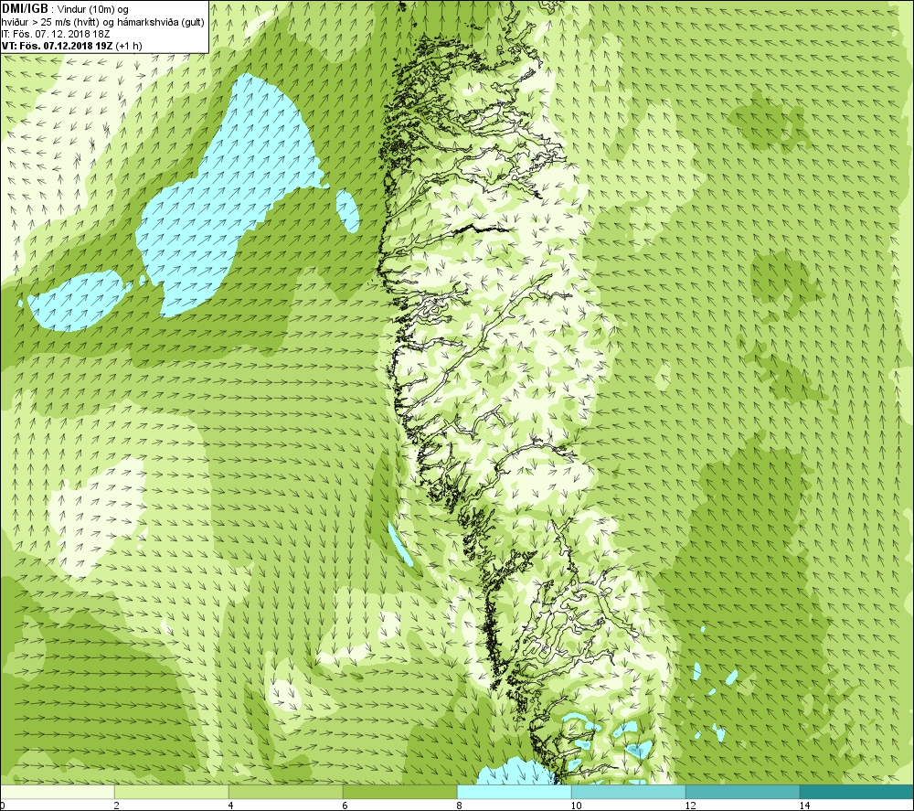Click the '10' scale label
Image resolution: width=914 pixels, height=811 pixels.
576,806
